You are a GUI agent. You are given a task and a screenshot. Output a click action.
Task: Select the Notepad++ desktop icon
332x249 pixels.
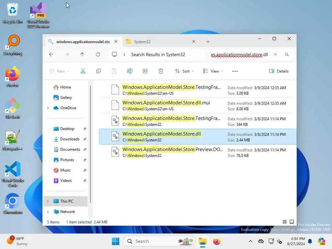click(x=13, y=140)
